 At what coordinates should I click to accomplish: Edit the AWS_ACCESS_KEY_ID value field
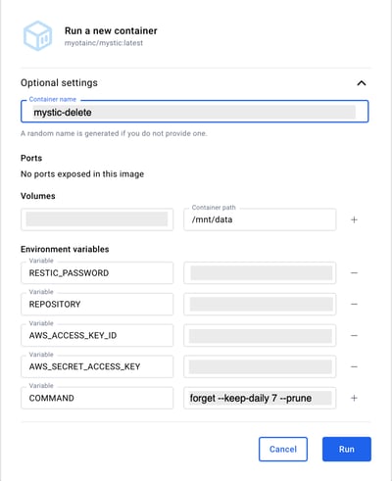point(260,335)
